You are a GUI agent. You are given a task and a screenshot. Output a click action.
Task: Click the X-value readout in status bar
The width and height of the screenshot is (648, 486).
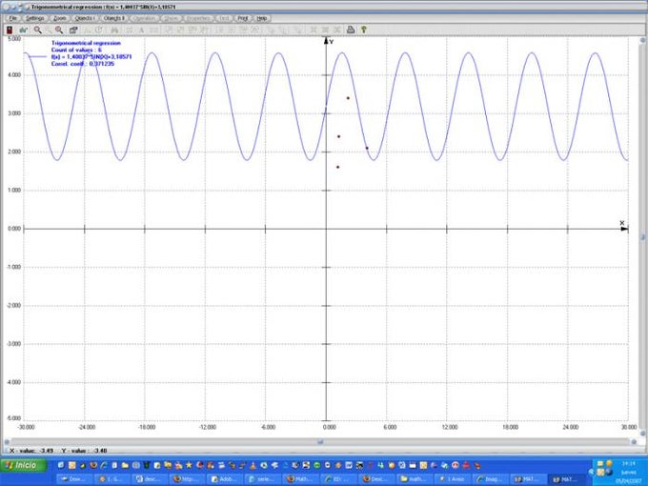pos(31,451)
